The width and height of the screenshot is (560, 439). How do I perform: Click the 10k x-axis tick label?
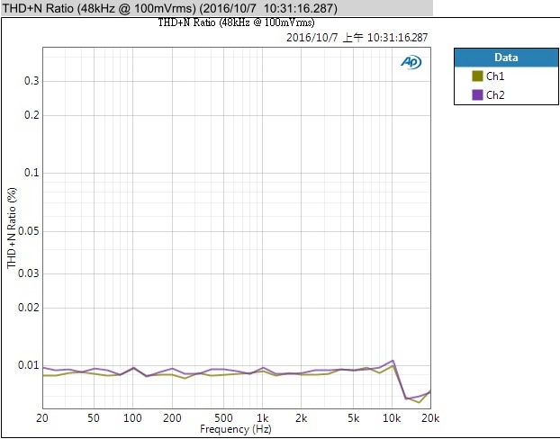(392, 417)
